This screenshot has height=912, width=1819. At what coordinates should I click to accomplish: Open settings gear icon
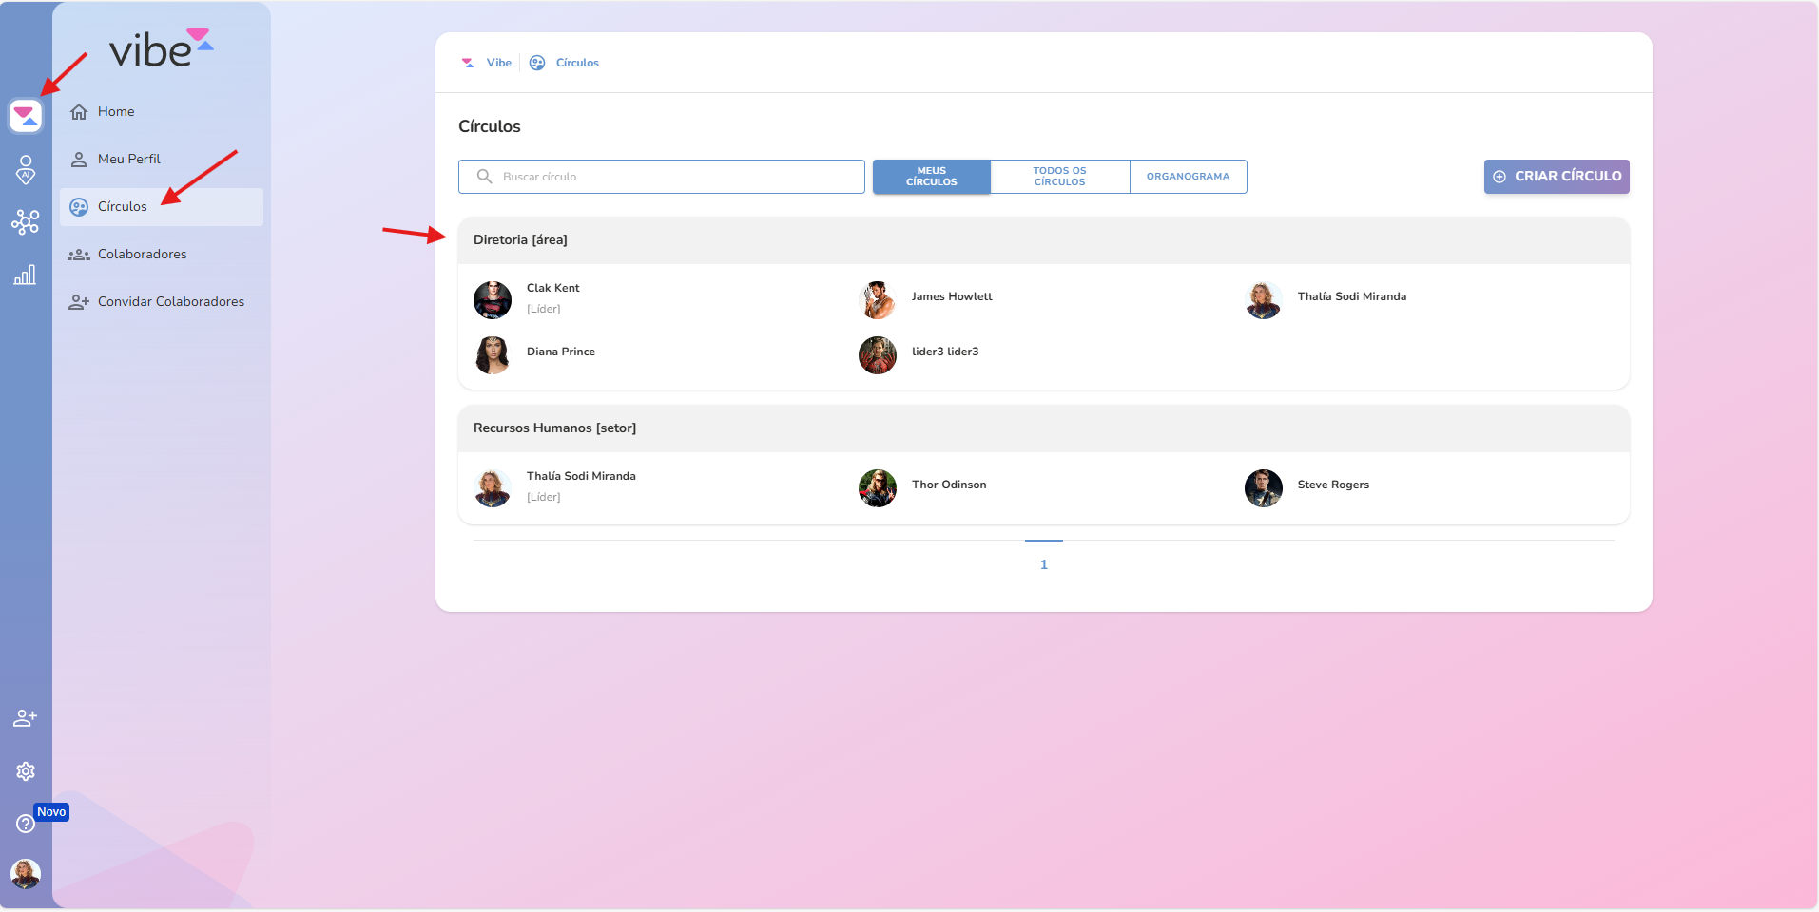pos(26,771)
